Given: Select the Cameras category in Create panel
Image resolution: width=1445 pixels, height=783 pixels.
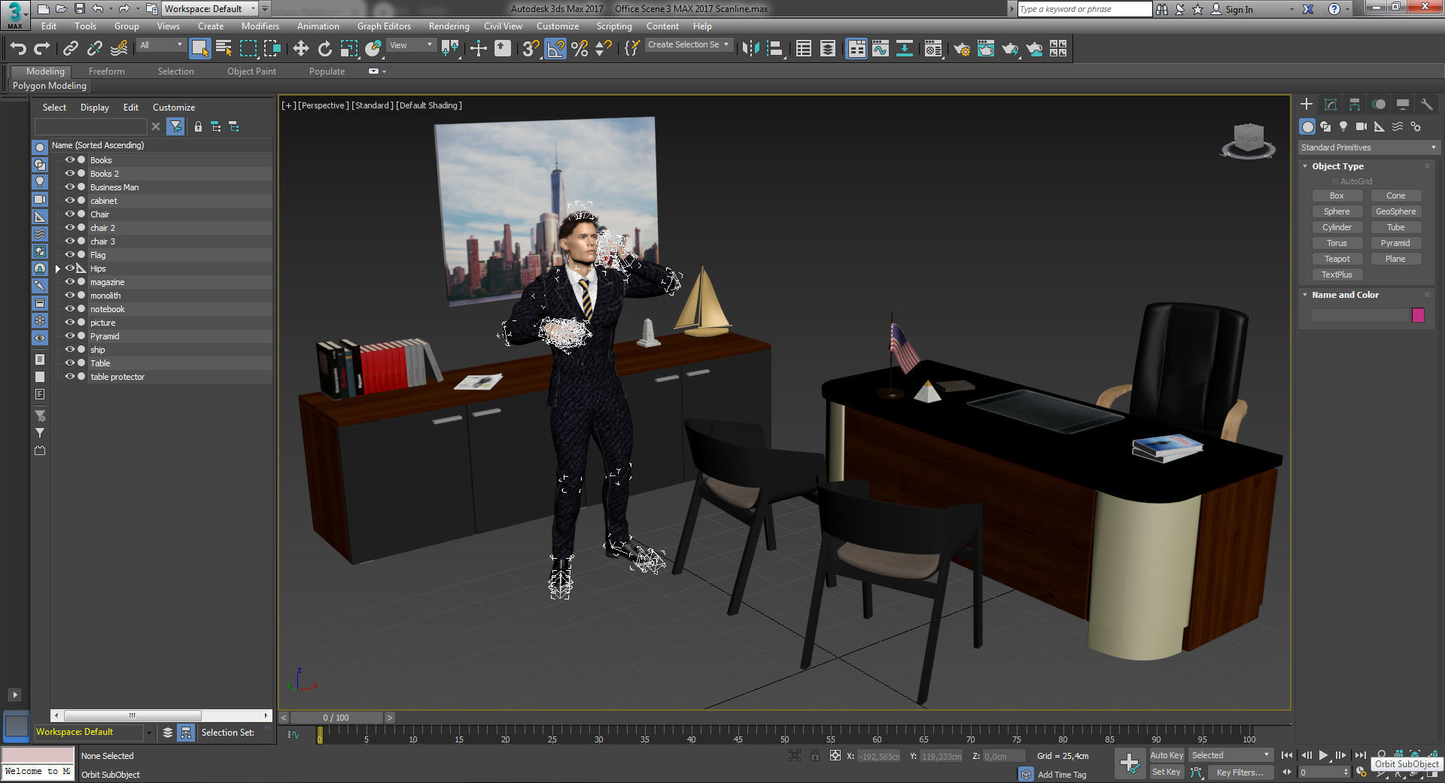Looking at the screenshot, I should click(x=1361, y=126).
